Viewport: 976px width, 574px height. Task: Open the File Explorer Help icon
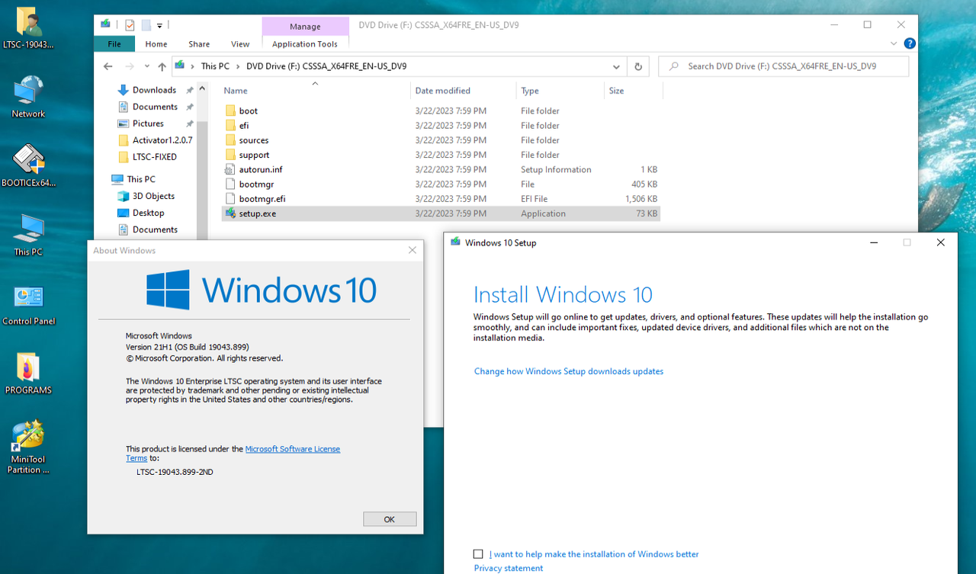click(909, 43)
